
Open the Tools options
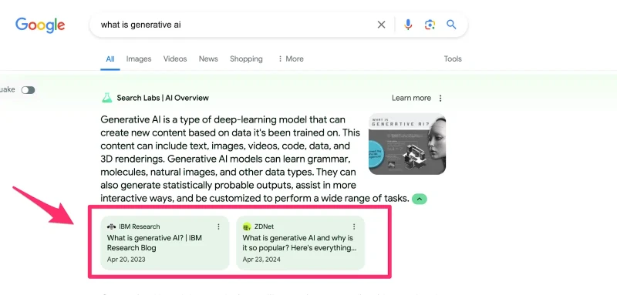[x=453, y=59]
